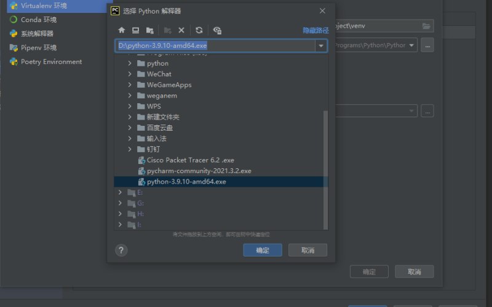Image resolution: width=492 pixels, height=307 pixels.
Task: Select the E: drive row
Action: pyautogui.click(x=219, y=192)
